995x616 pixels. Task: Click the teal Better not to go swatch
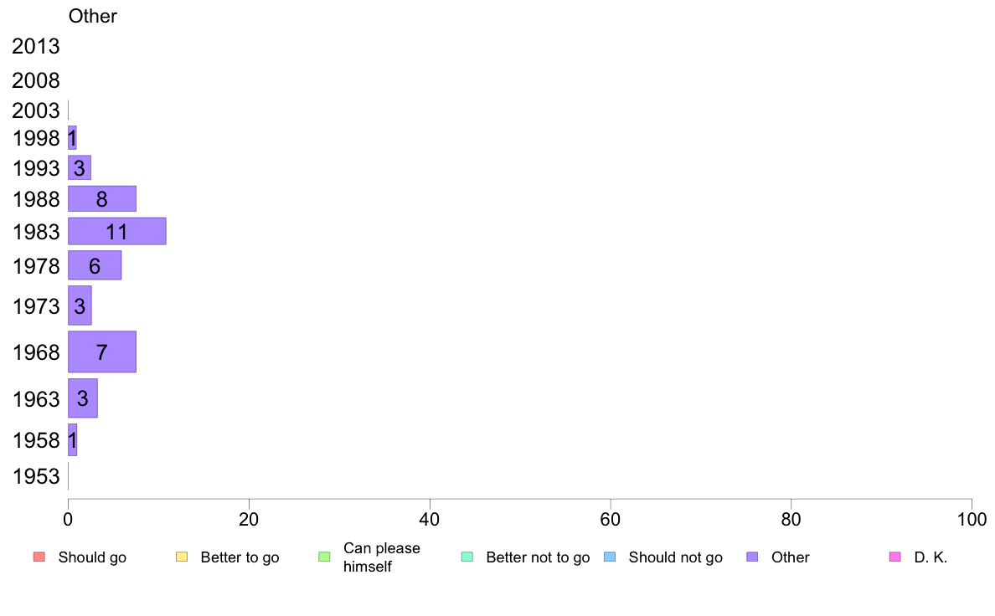[467, 557]
